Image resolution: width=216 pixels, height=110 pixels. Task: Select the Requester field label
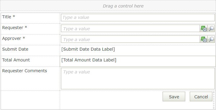[x=14, y=28]
